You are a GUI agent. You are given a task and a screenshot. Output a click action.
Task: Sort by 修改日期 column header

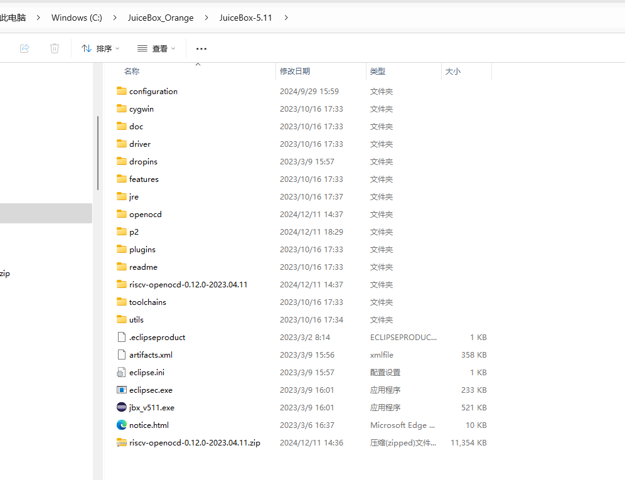295,72
